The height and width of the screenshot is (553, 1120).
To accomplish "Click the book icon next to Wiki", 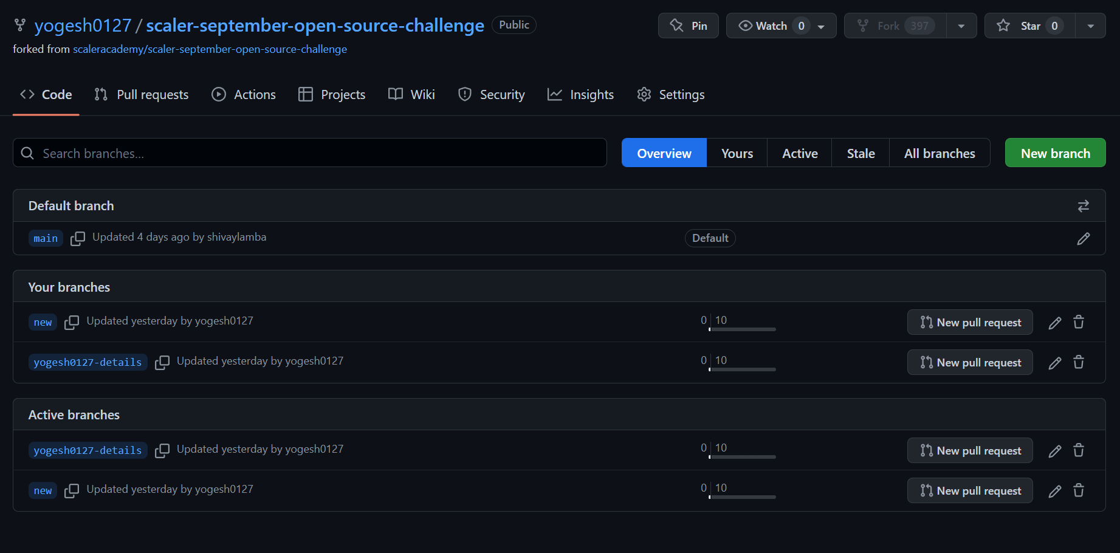I will pyautogui.click(x=395, y=94).
